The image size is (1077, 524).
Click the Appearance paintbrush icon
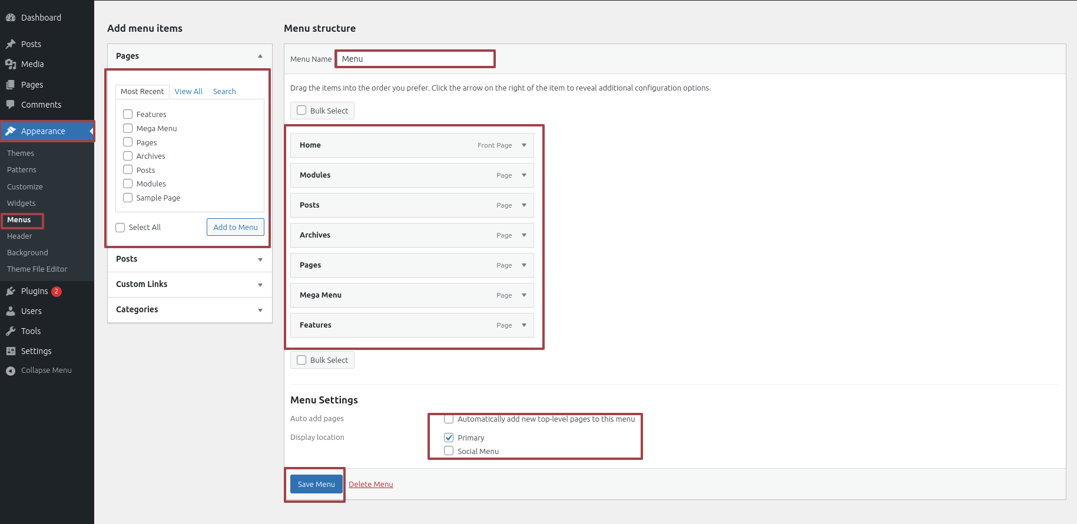point(11,131)
